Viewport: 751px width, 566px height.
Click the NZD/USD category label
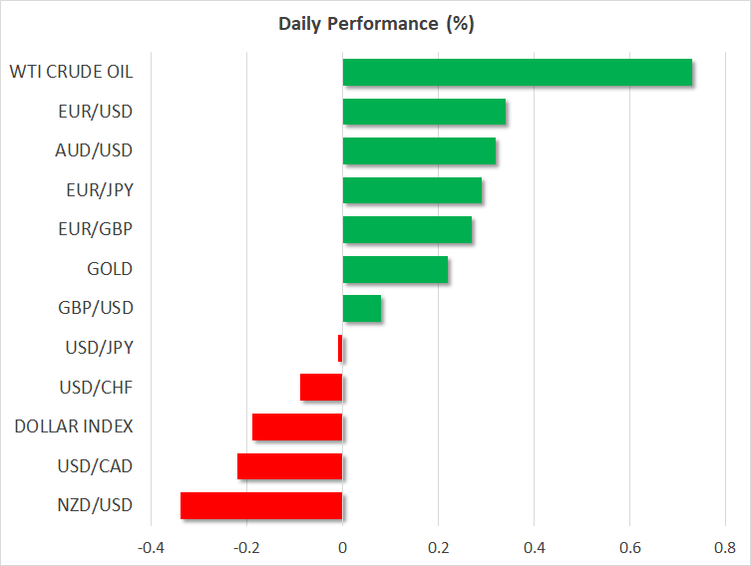click(93, 505)
